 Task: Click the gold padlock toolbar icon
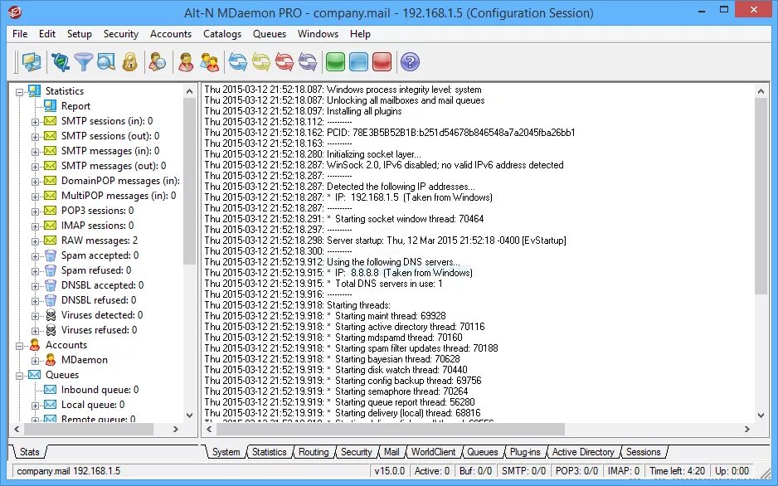129,62
